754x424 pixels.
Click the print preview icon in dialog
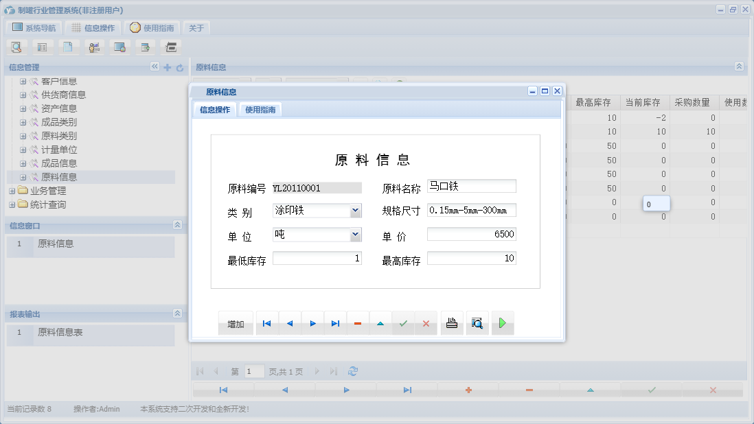point(477,323)
